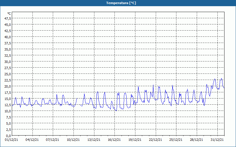Select the 22,5 y-axis label
This screenshot has width=236, height=147.
[x=8, y=80]
